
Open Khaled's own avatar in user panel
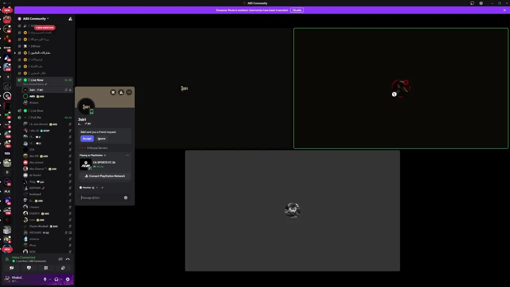(7, 279)
